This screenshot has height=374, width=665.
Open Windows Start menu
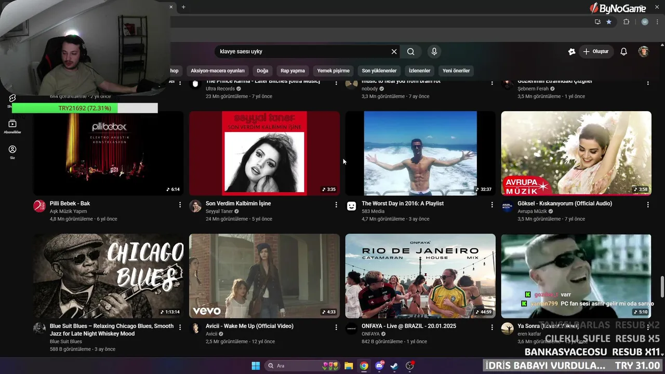click(x=256, y=366)
